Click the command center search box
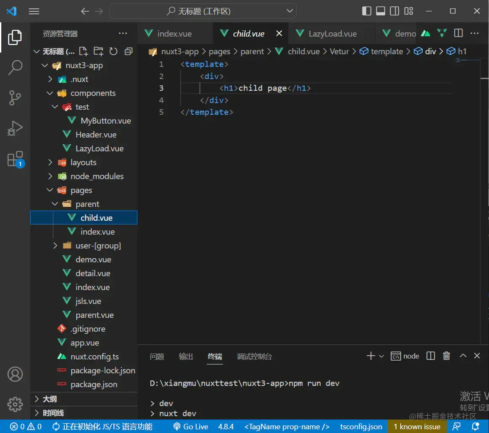 (203, 11)
